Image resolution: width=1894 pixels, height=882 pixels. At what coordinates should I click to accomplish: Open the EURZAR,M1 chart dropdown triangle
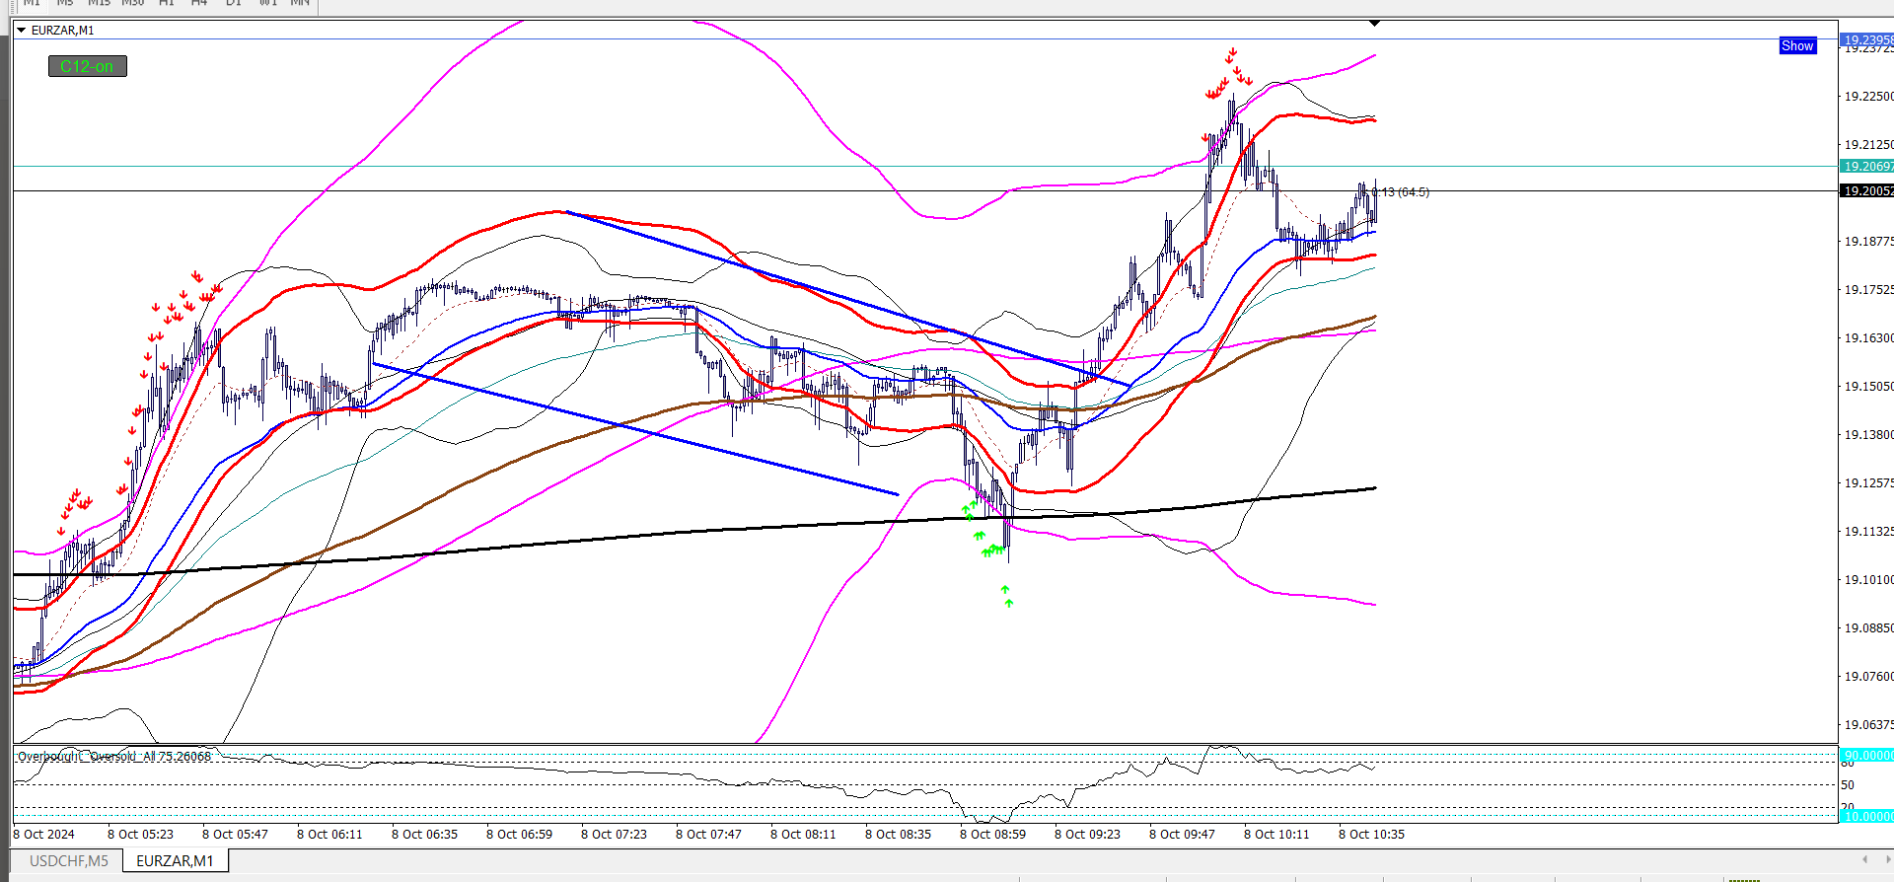21,30
